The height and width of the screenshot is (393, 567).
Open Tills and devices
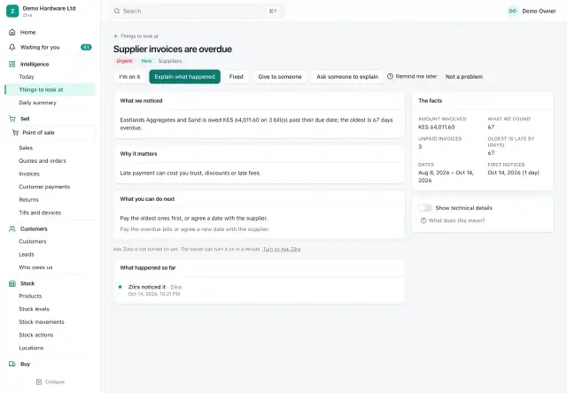pos(40,212)
